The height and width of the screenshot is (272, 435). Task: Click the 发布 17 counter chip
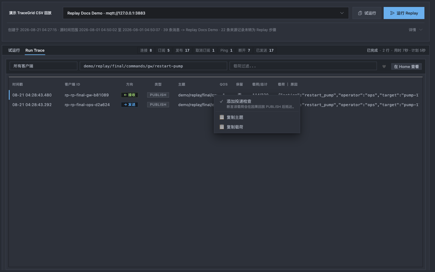[x=182, y=50]
